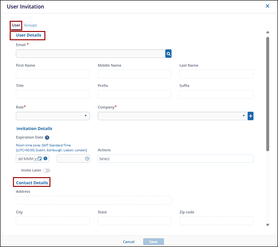The width and height of the screenshot is (278, 247).
Task: Select the User tab
Action: click(x=16, y=25)
